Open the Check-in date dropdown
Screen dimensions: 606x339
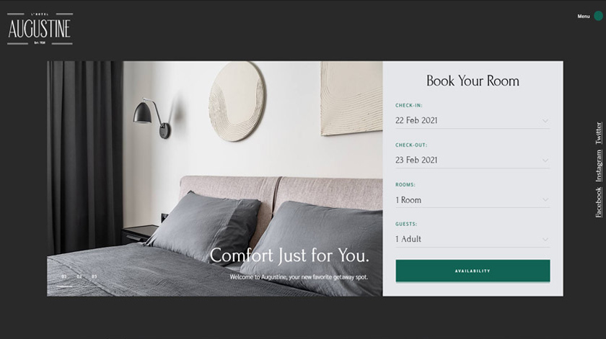(x=473, y=121)
